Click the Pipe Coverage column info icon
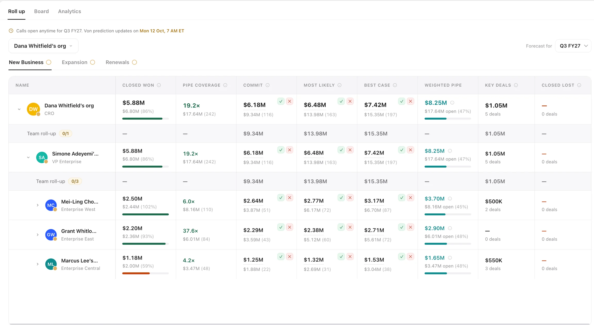This screenshot has width=594, height=325. point(225,85)
